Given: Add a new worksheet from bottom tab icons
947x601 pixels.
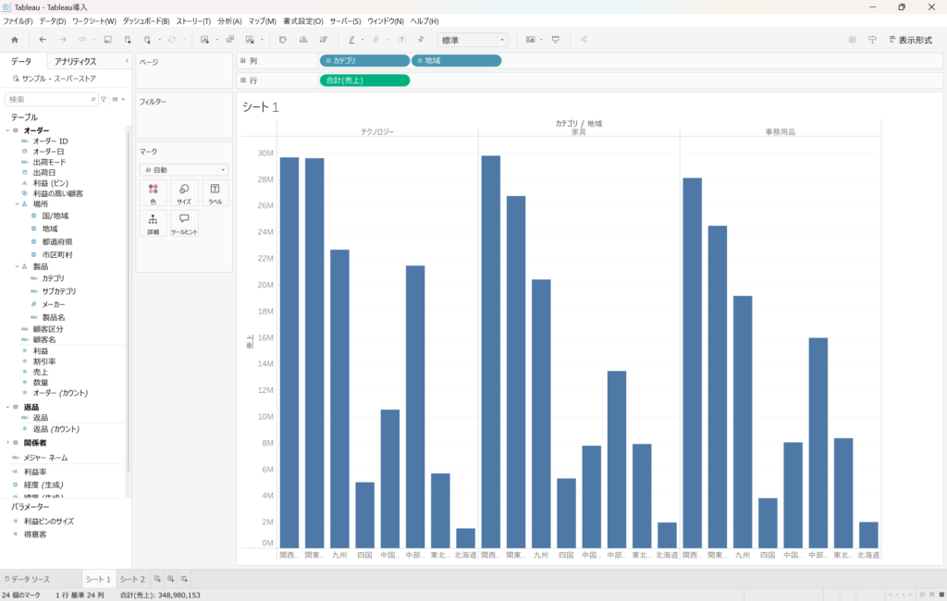Looking at the screenshot, I should [x=157, y=579].
